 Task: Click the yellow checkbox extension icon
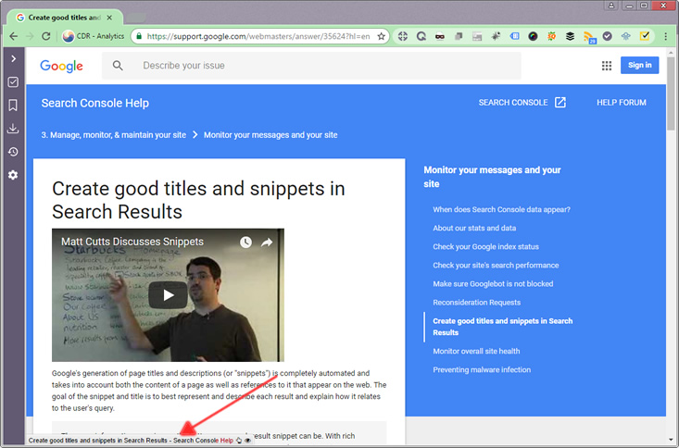click(x=645, y=36)
